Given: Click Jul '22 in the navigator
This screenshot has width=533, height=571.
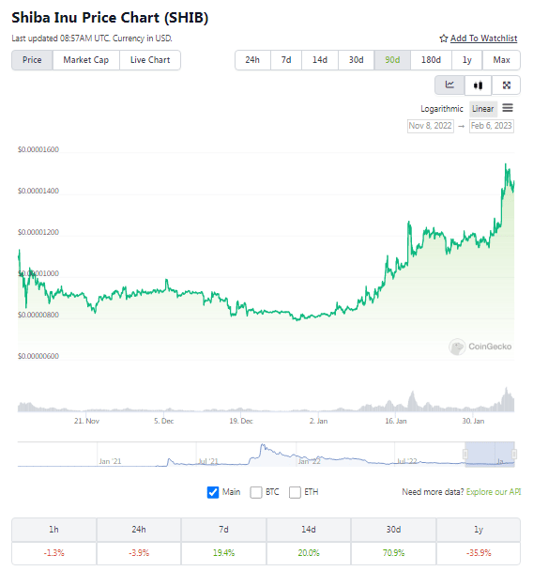Looking at the screenshot, I should [406, 461].
